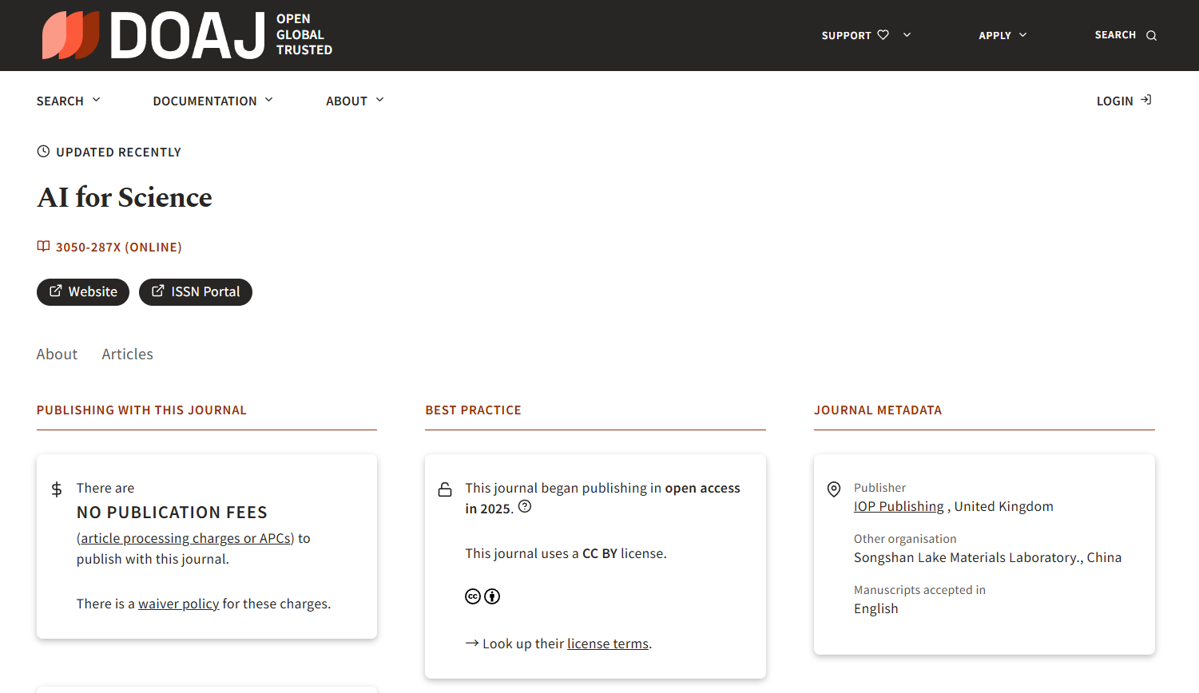Viewport: 1199px width, 693px height.
Task: Open the waiver policy link
Action: tap(178, 604)
